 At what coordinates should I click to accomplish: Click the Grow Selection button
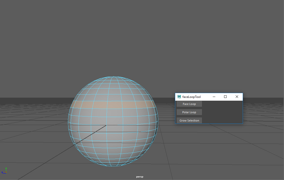[x=189, y=121]
